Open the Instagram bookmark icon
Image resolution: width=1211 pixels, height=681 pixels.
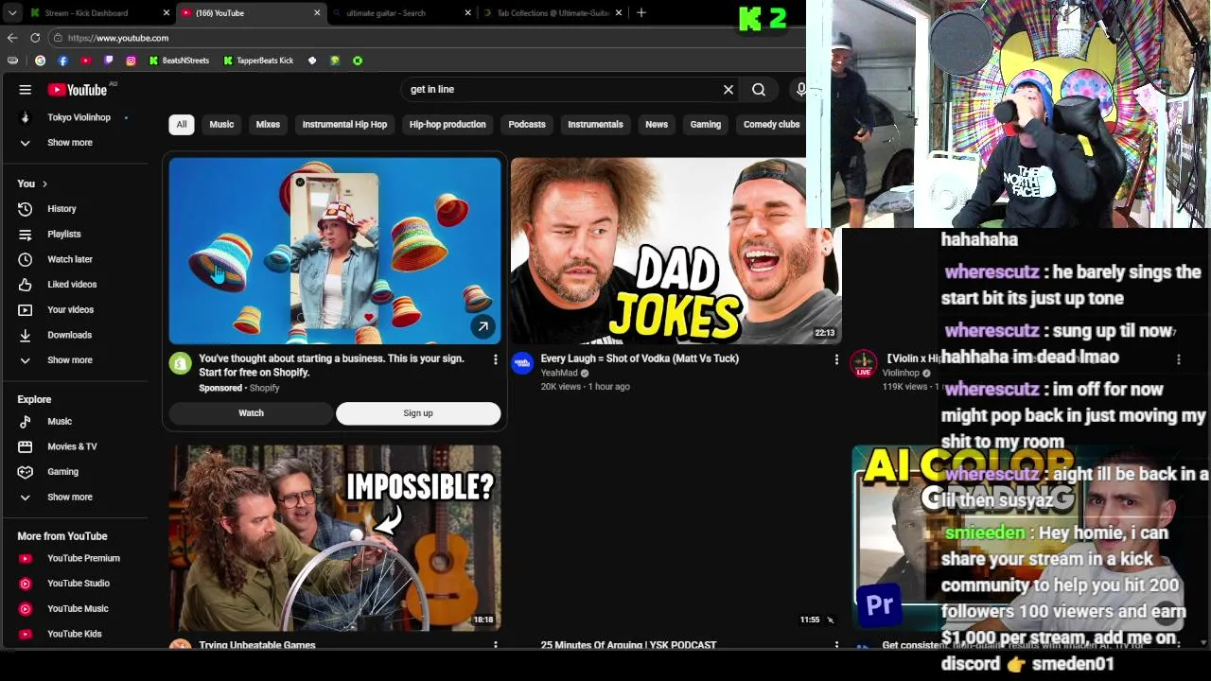pos(131,61)
